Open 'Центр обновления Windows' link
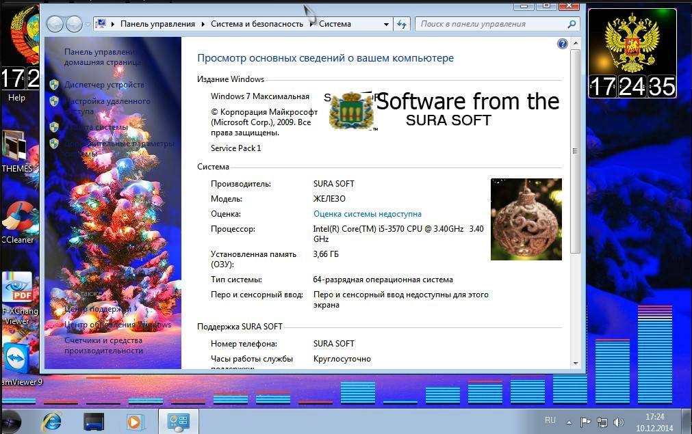Viewport: 692px width, 434px height. (118, 324)
